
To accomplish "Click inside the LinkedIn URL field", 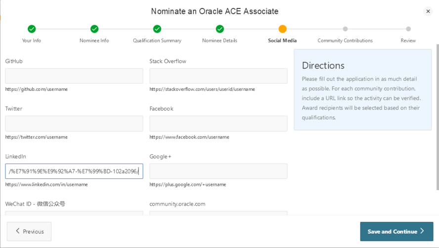I will 74,171.
